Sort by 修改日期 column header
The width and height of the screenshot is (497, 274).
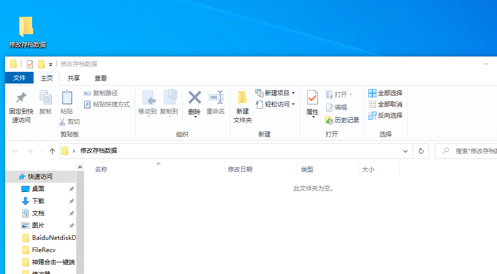[240, 170]
